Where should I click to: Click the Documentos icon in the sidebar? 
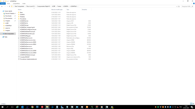[4, 18]
